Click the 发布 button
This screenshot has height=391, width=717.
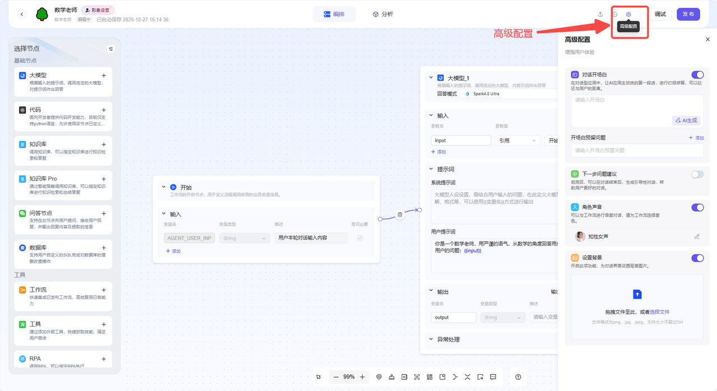688,14
